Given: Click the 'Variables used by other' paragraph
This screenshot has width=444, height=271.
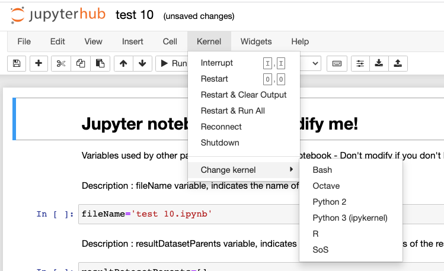Looking at the screenshot, I should tap(135, 156).
